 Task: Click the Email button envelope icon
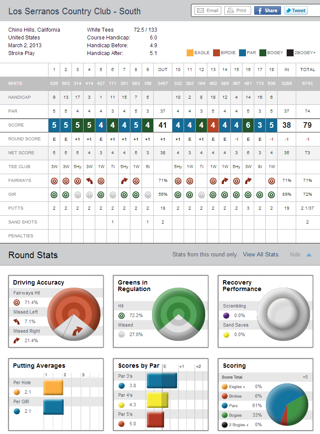click(x=200, y=10)
